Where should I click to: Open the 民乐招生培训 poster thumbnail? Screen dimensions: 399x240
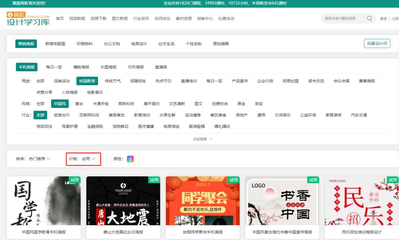pos(361,201)
